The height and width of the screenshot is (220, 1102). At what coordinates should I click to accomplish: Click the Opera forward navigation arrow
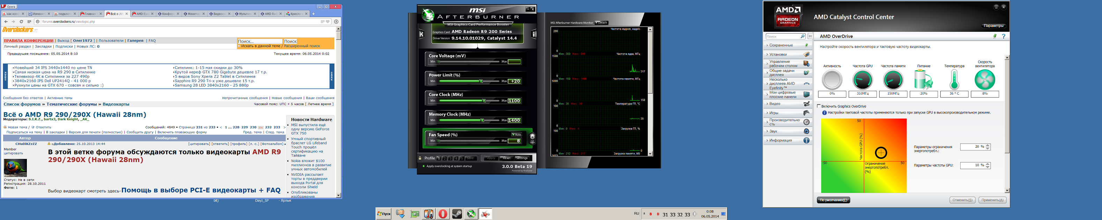click(x=13, y=21)
